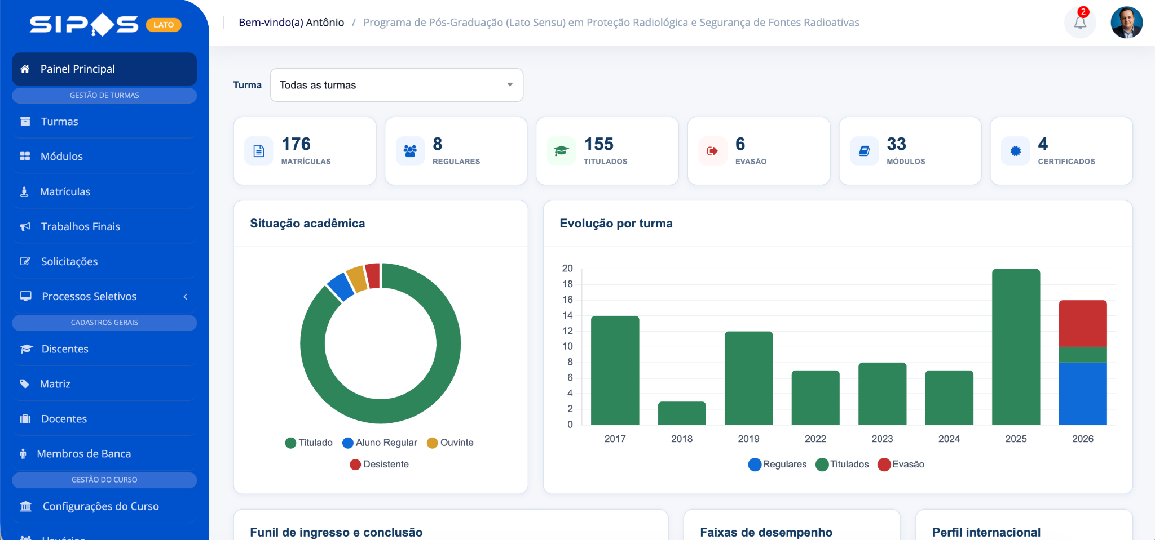The height and width of the screenshot is (540, 1155).
Task: Open the Discentes menu item
Action: (104, 349)
